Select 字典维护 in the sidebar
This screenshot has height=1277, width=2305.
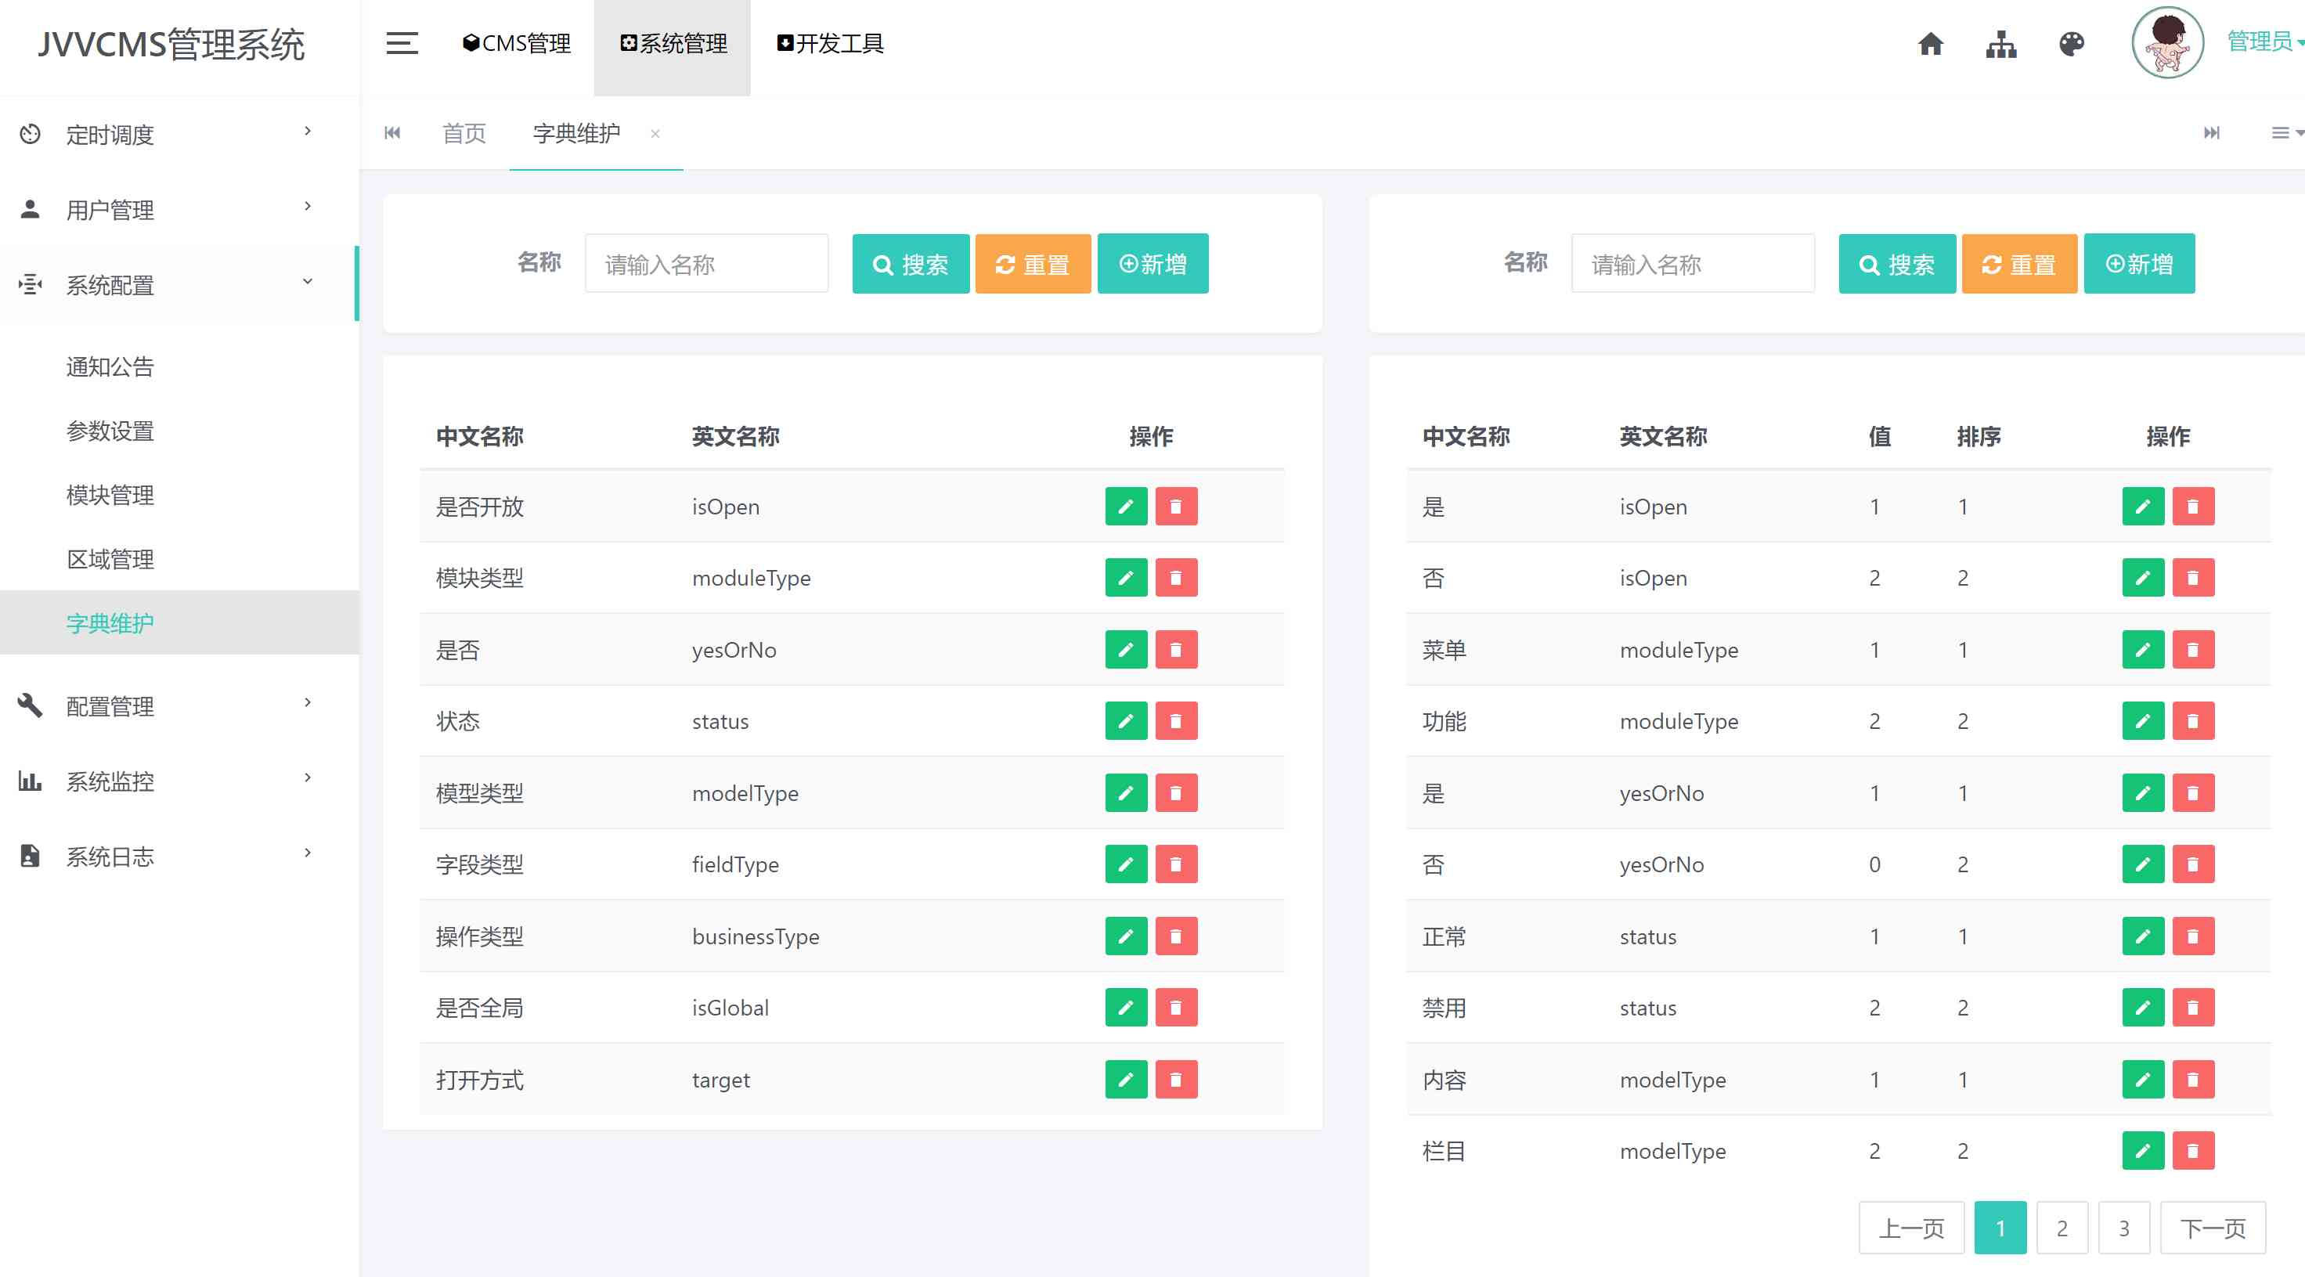[x=179, y=622]
